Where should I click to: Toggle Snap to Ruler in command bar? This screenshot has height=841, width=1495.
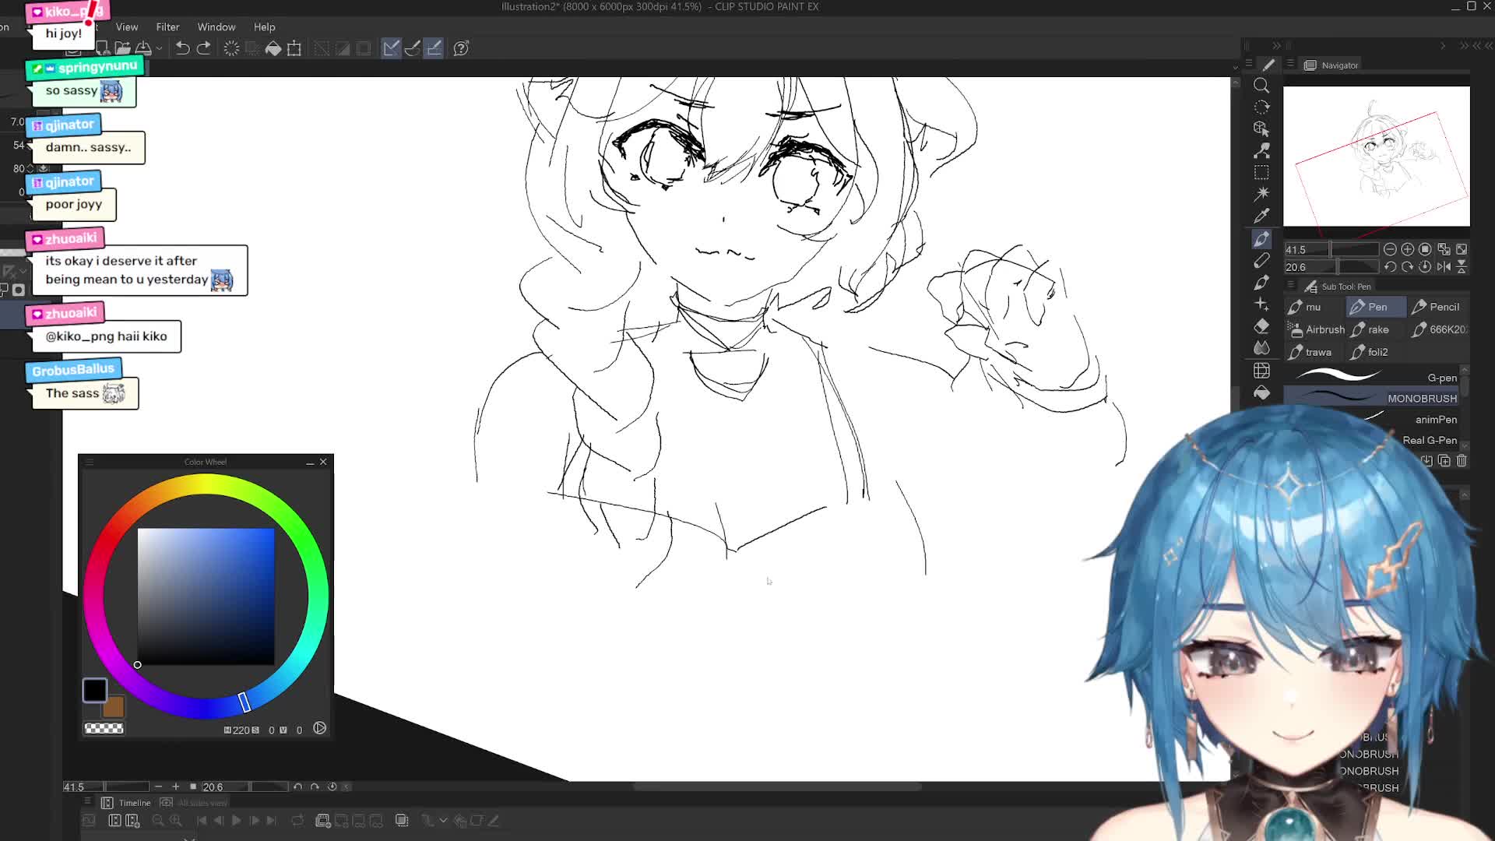coord(392,48)
